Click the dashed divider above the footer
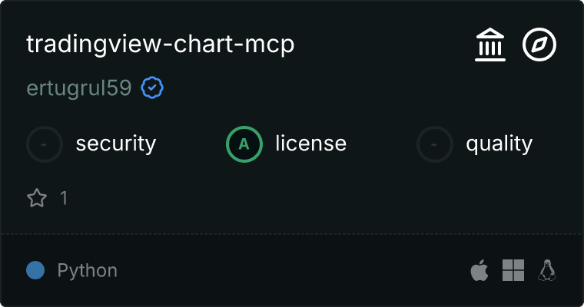This screenshot has width=584, height=307. [292, 233]
